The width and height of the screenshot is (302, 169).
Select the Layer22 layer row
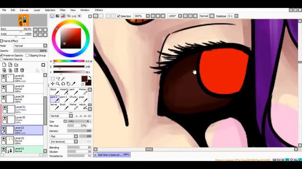tap(22, 141)
